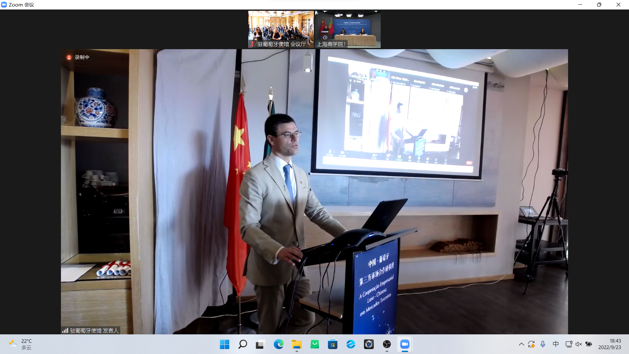
Task: Switch the Chinese input method indicator
Action: click(556, 344)
